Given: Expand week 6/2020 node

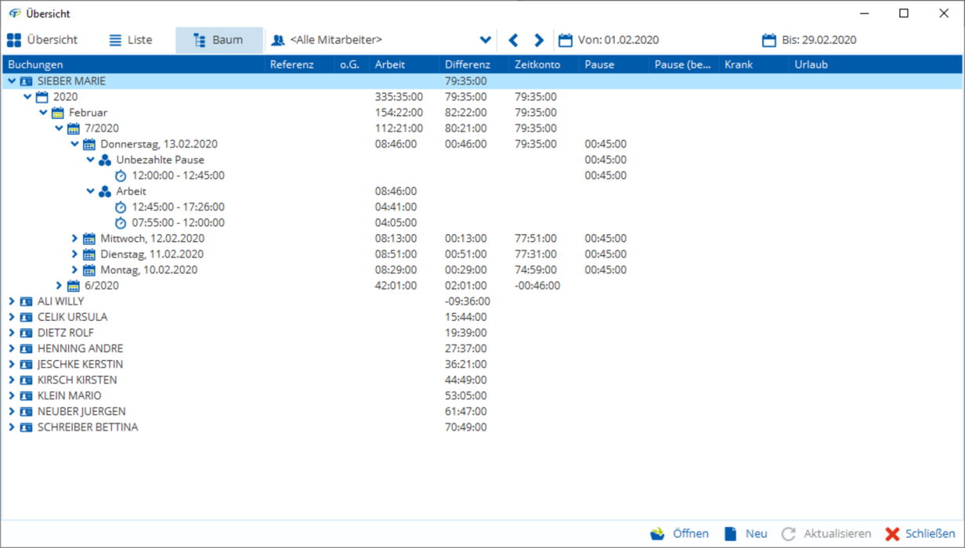Looking at the screenshot, I should click(60, 286).
